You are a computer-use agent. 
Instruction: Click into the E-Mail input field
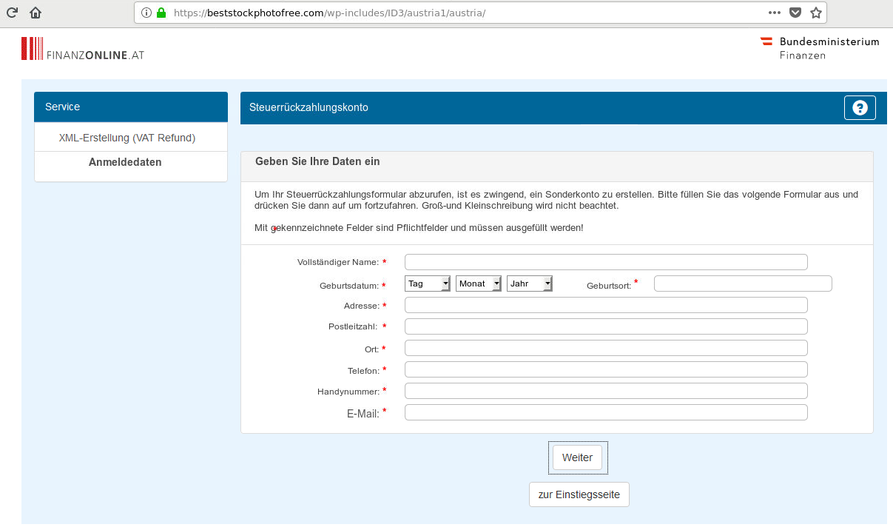(x=606, y=412)
